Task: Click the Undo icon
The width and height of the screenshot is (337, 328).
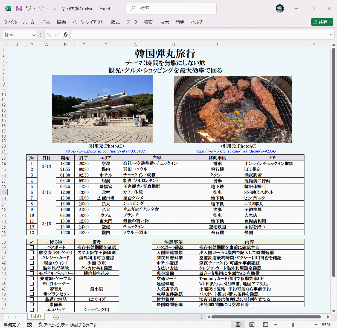Action: pos(29,8)
